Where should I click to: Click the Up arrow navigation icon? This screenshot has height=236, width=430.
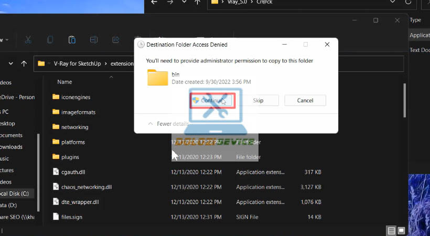point(24,63)
